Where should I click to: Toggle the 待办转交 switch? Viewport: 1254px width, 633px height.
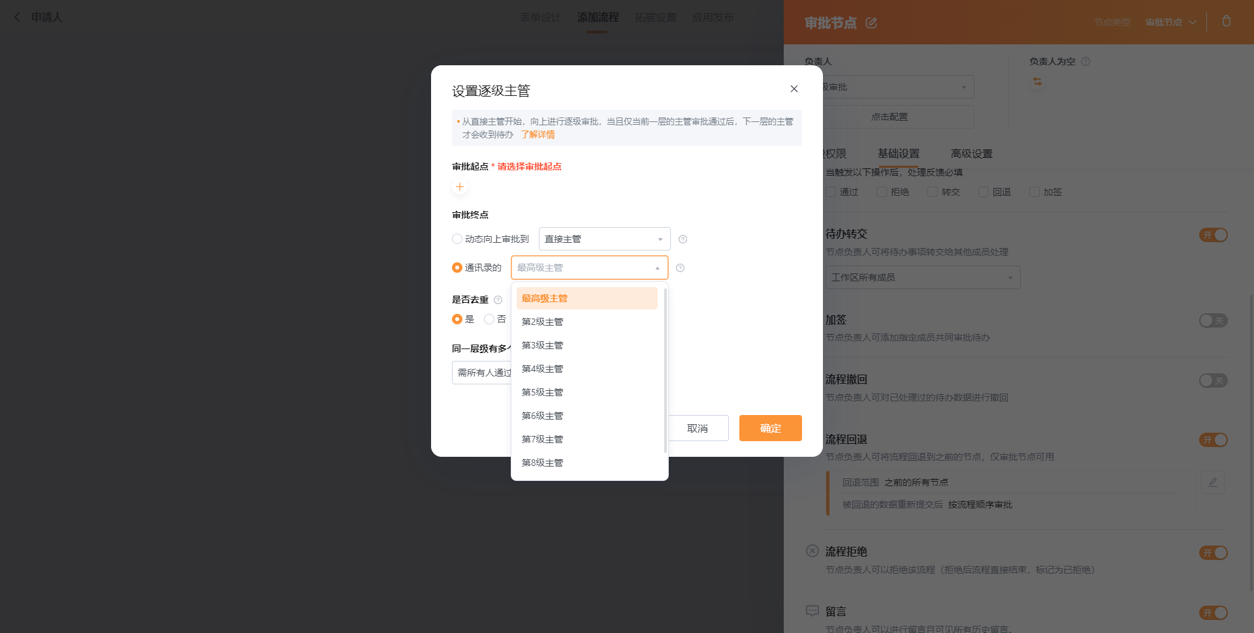click(1214, 235)
